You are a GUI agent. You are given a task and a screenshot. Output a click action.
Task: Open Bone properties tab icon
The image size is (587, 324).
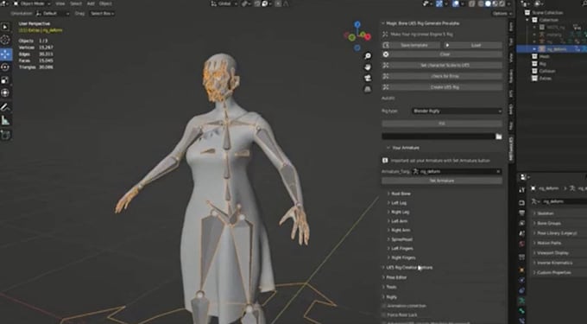[x=522, y=310]
